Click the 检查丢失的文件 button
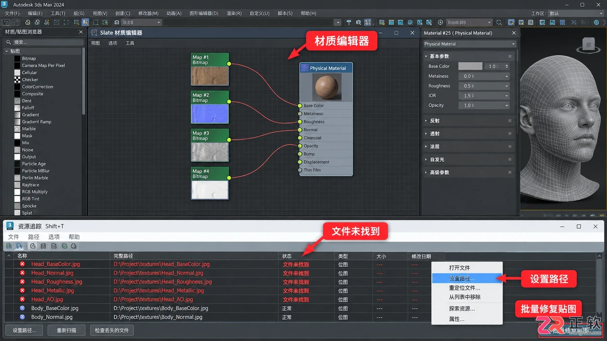Image resolution: width=607 pixels, height=341 pixels. (x=112, y=330)
